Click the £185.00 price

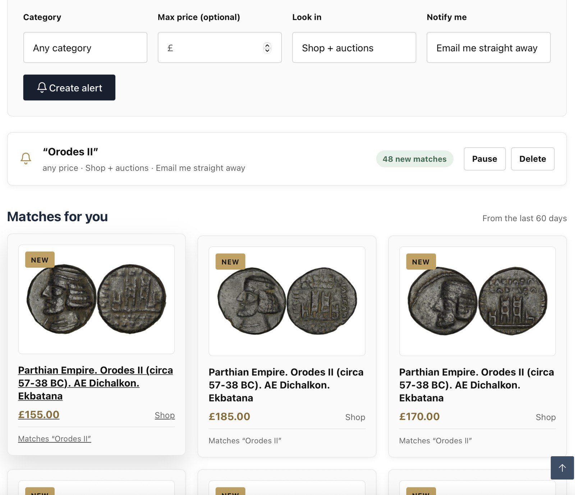[x=229, y=416]
